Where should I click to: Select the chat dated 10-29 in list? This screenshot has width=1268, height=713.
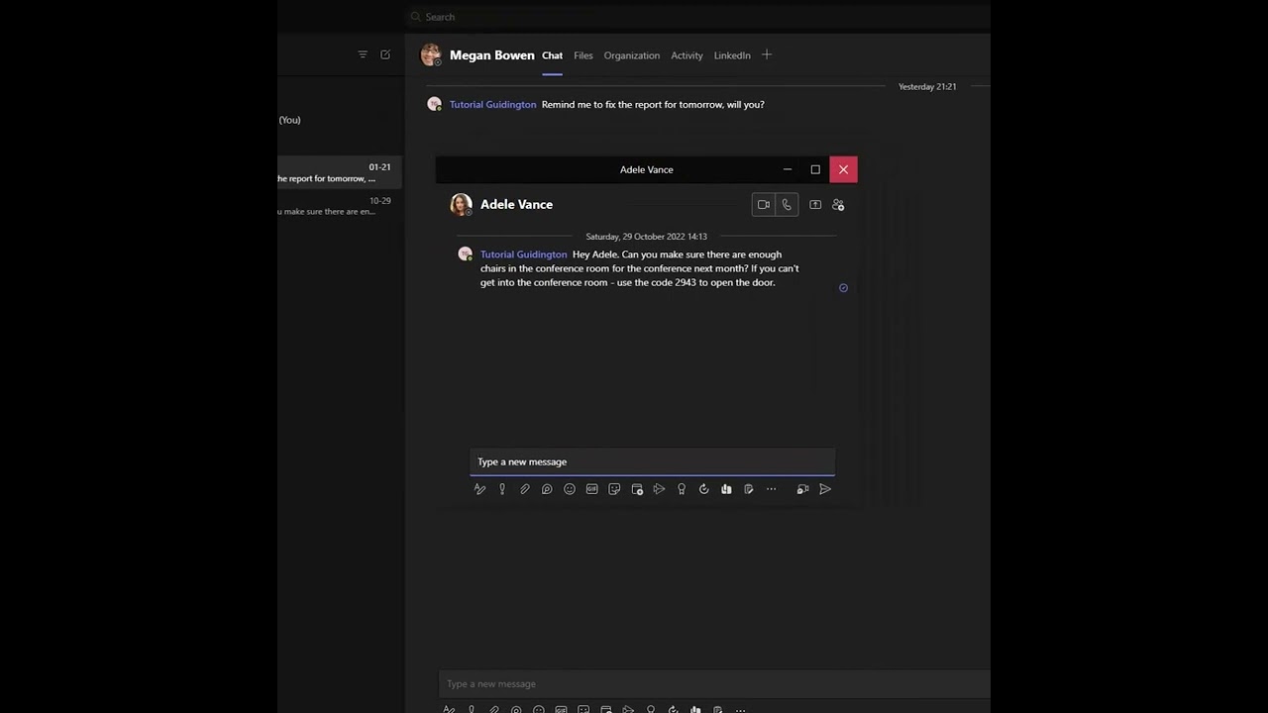point(340,206)
